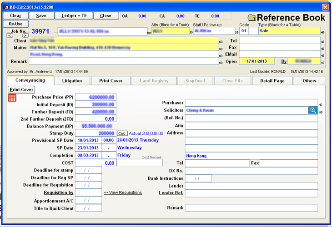The image size is (332, 227).
Task: Click the Open date field 17/01/2013
Action: [x=257, y=61]
